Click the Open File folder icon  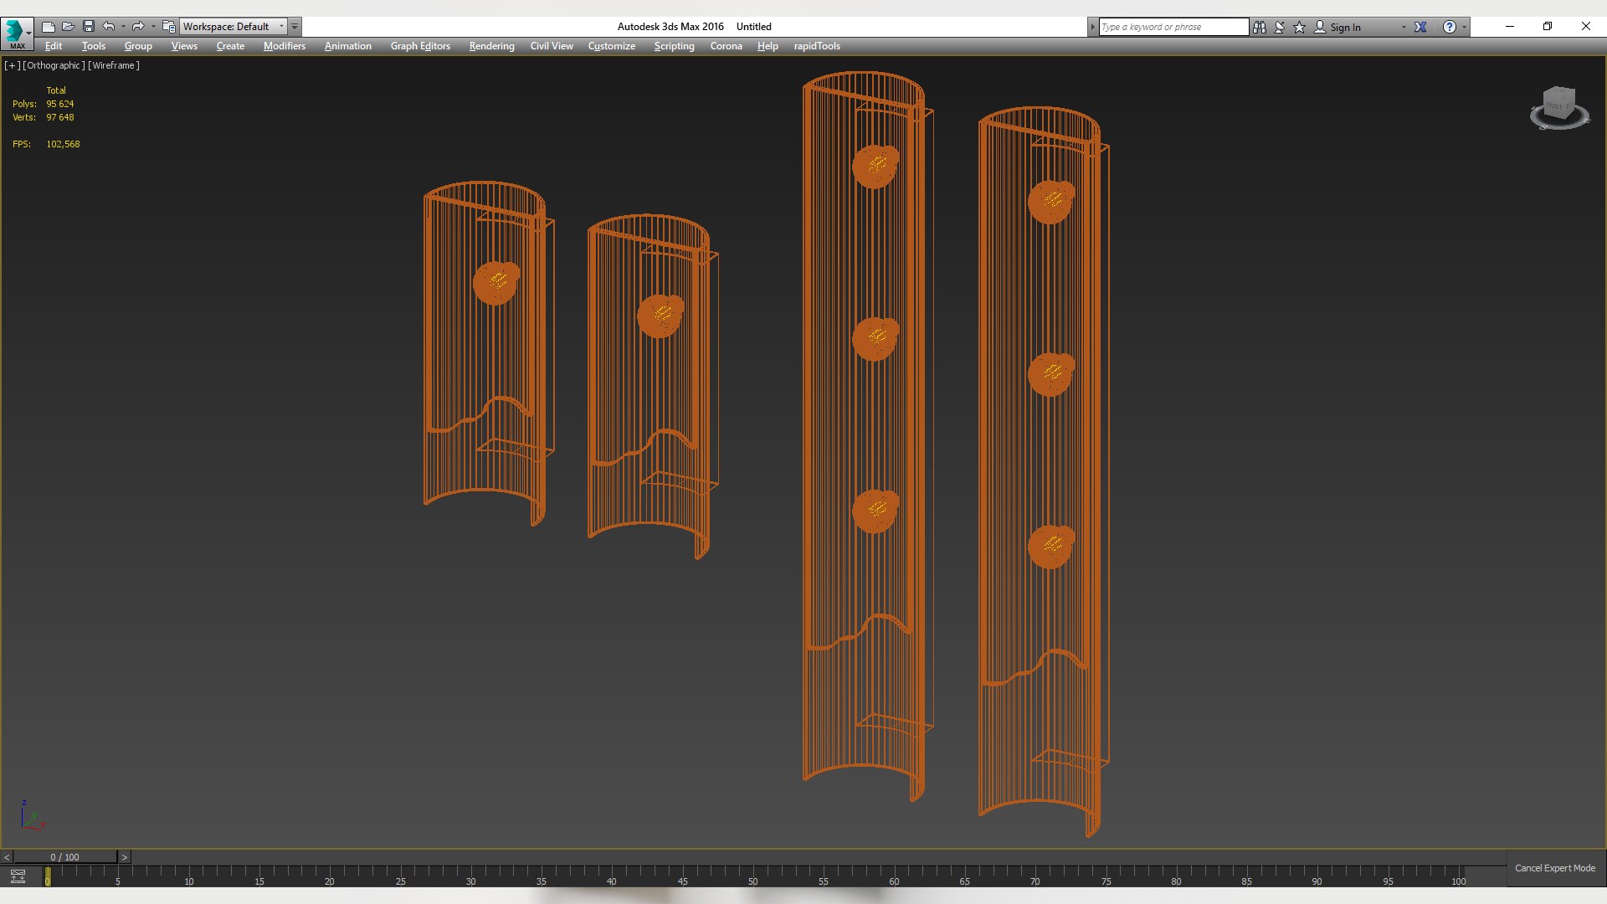click(x=69, y=27)
